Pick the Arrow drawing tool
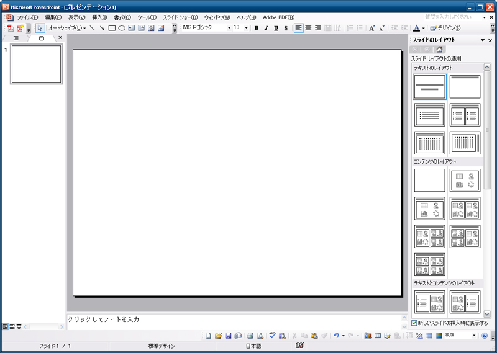 pos(102,28)
